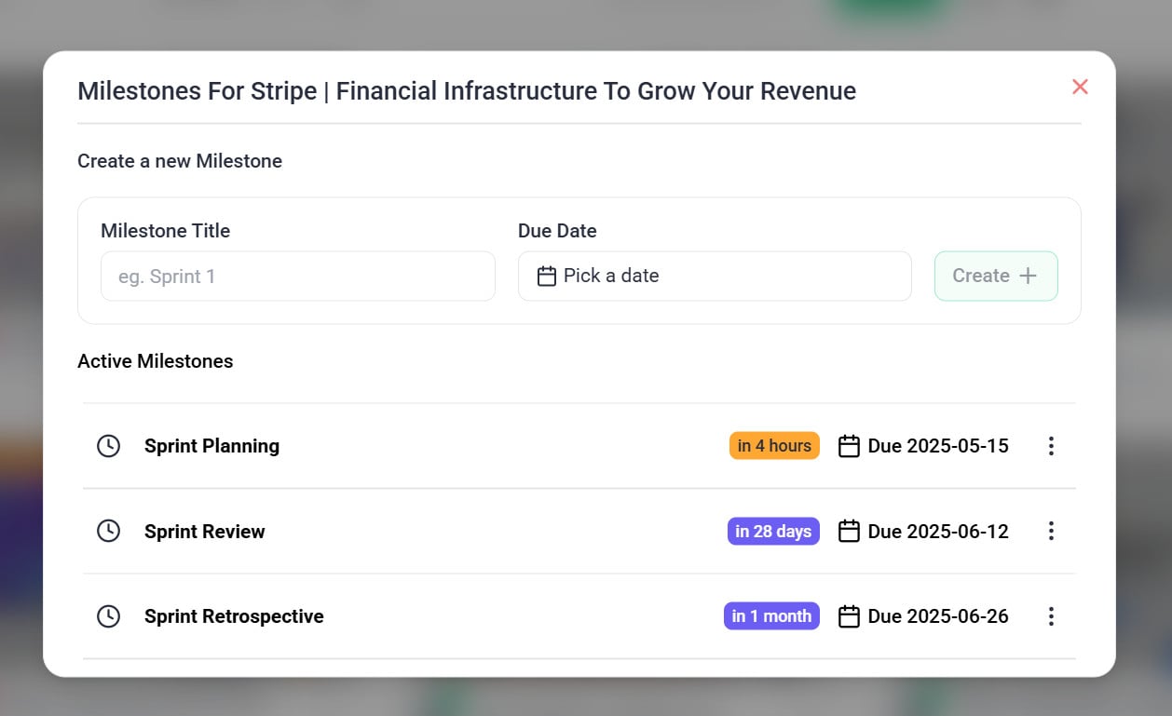
Task: Select the Sprint Planning milestone title
Action: (211, 446)
